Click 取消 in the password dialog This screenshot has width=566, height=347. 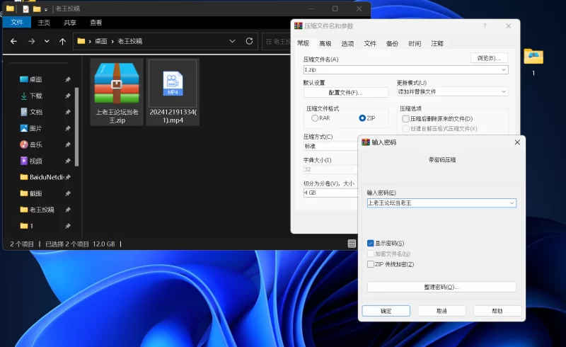441,311
